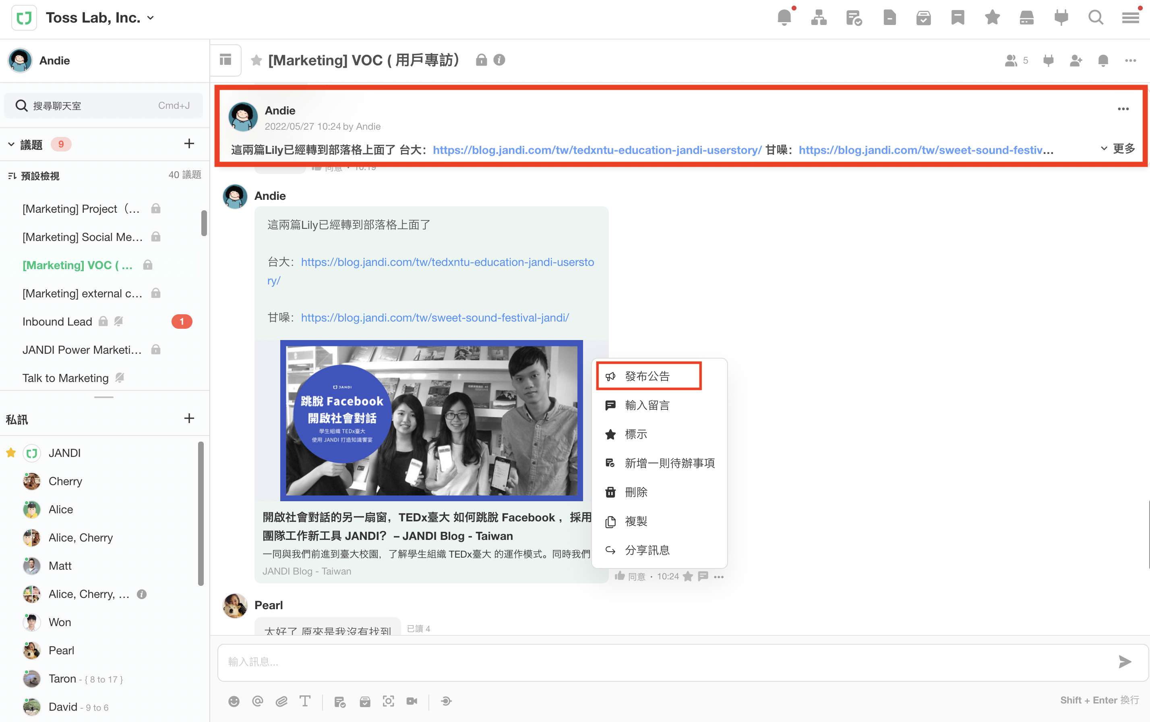
Task: Start a video call with the camera icon
Action: pyautogui.click(x=412, y=701)
